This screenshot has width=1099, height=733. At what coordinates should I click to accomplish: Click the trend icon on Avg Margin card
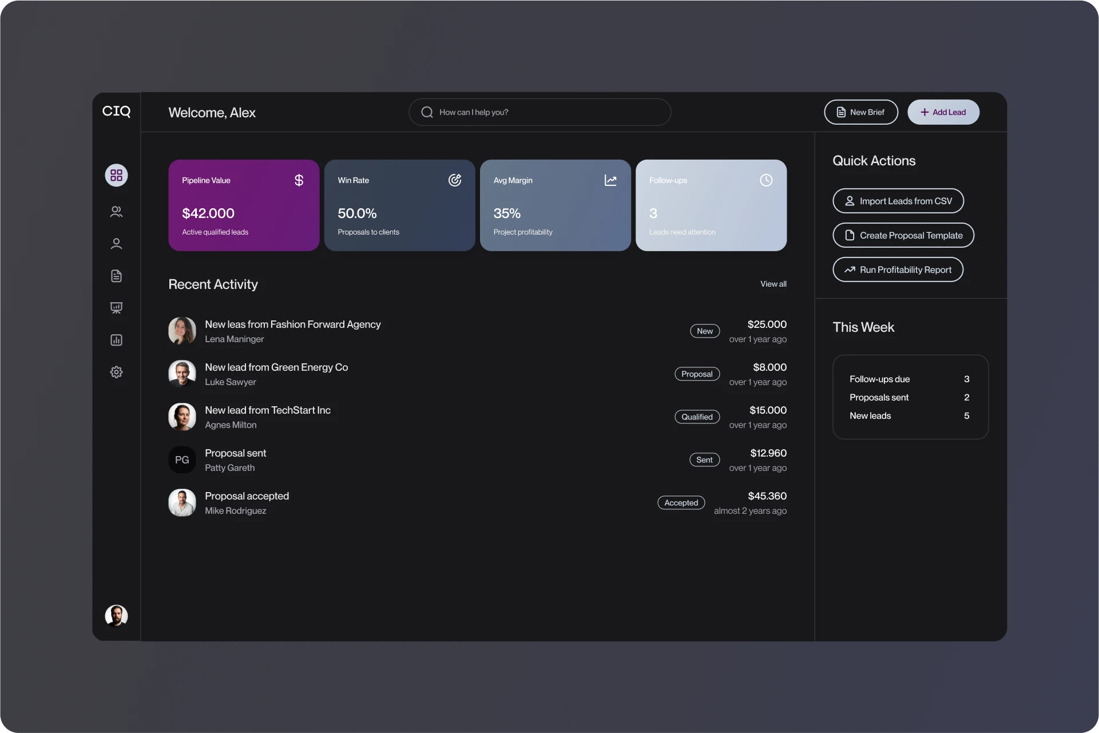[x=610, y=180]
